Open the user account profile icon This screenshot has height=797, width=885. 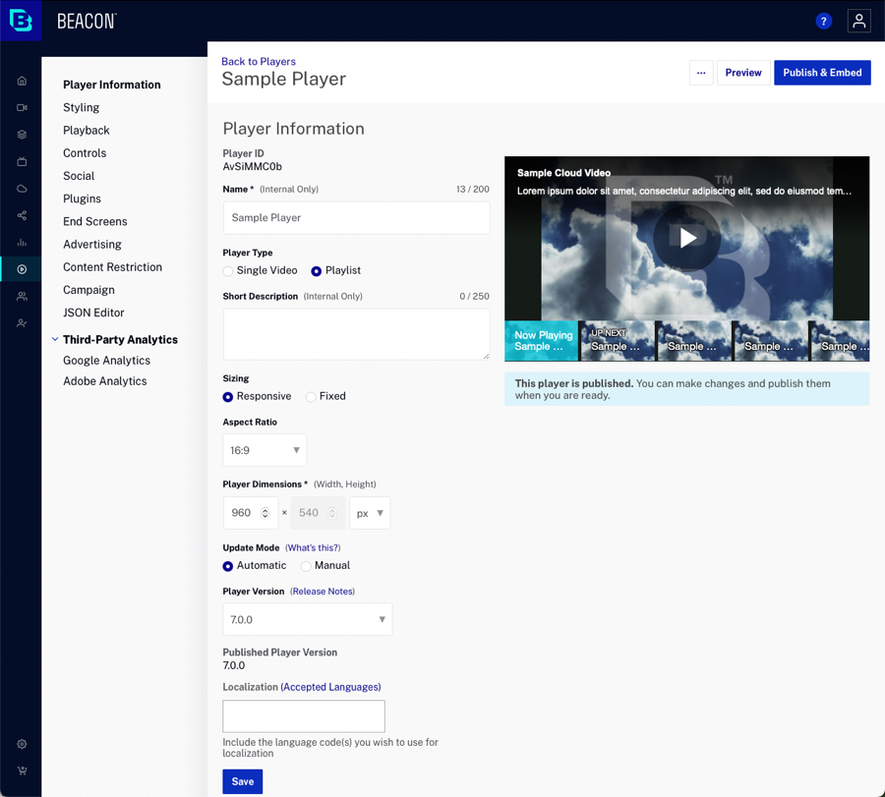(859, 22)
